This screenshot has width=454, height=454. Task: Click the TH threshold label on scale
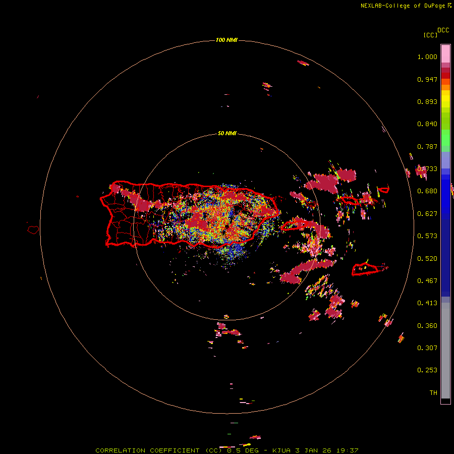click(x=433, y=393)
